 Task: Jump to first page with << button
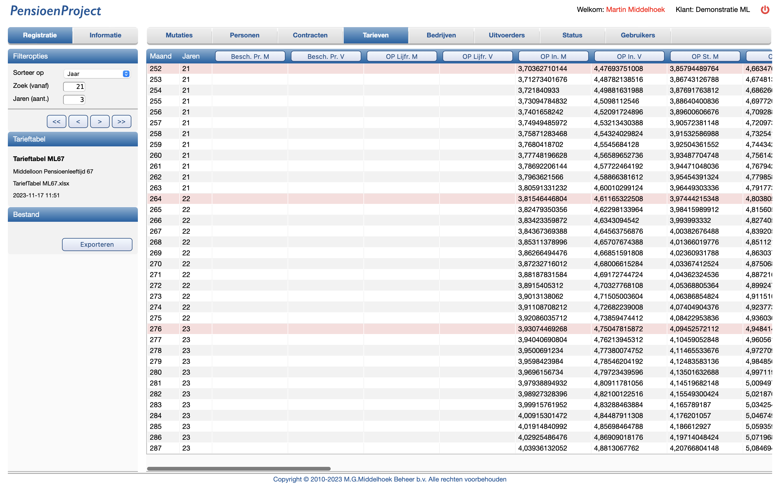[x=56, y=122]
